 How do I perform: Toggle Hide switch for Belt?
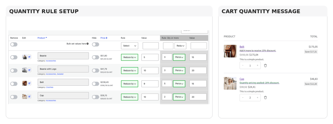[x=95, y=84]
